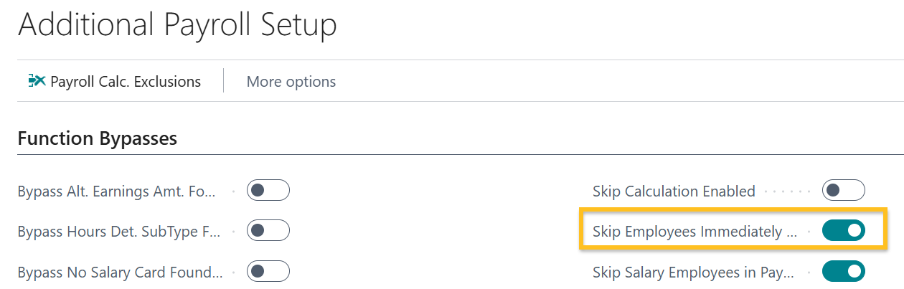Disable the Skip Employees Immediately toggle
The width and height of the screenshot is (904, 289).
point(843,231)
